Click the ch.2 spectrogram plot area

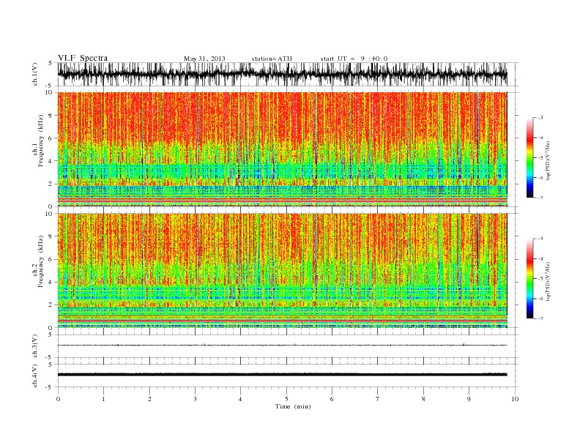(x=282, y=271)
